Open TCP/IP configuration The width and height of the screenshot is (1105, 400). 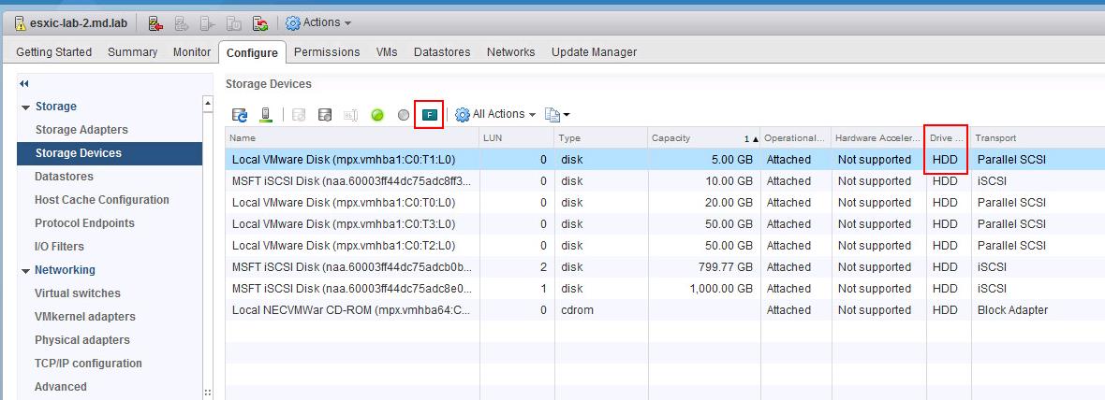88,363
